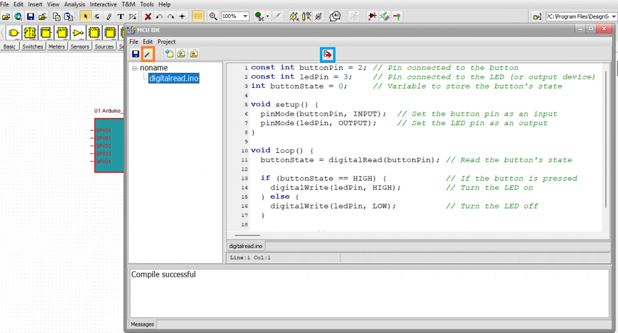Save code with MCU IDE floppy disk icon
The width and height of the screenshot is (618, 333).
pos(135,54)
